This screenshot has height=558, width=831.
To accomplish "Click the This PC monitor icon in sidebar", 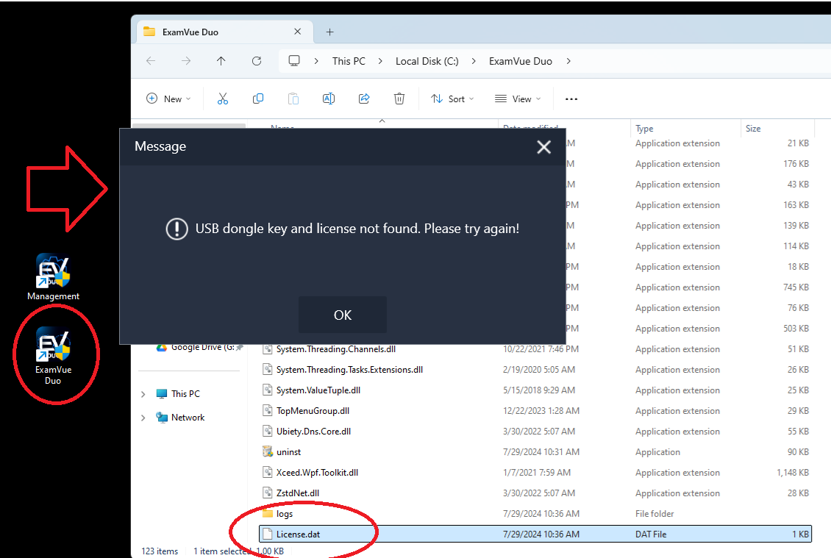I will 162,394.
